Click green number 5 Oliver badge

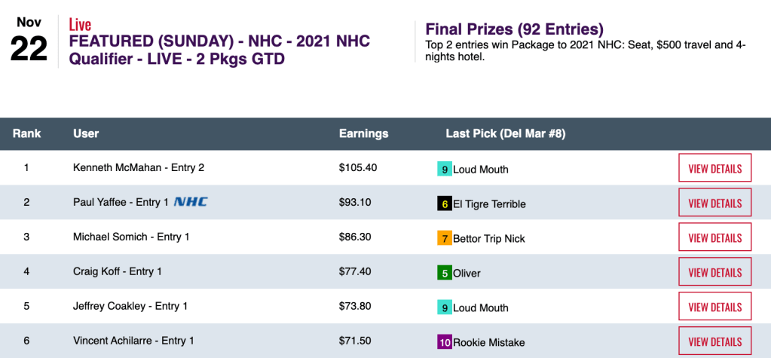(444, 273)
